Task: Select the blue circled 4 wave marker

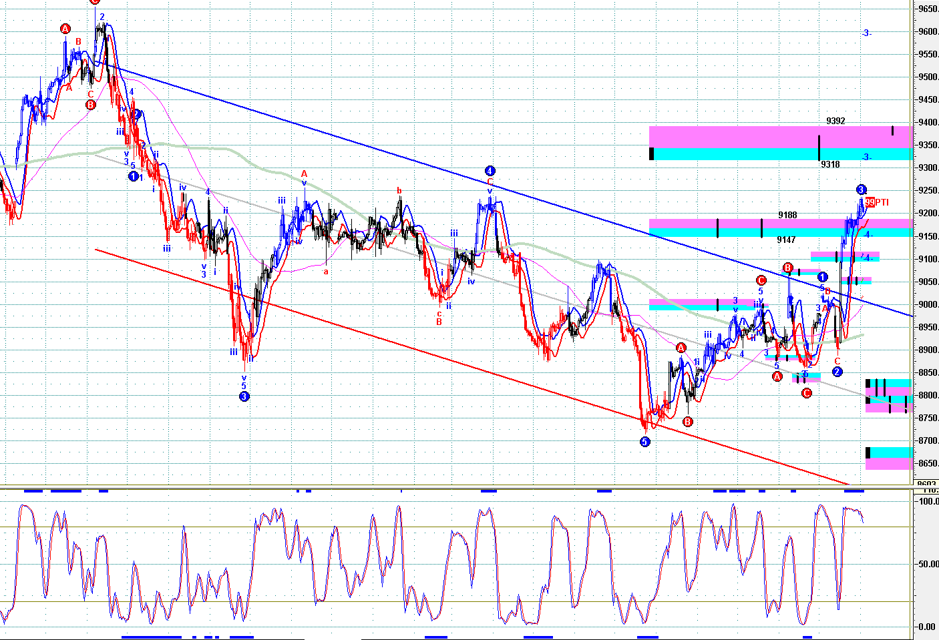Action: [490, 171]
